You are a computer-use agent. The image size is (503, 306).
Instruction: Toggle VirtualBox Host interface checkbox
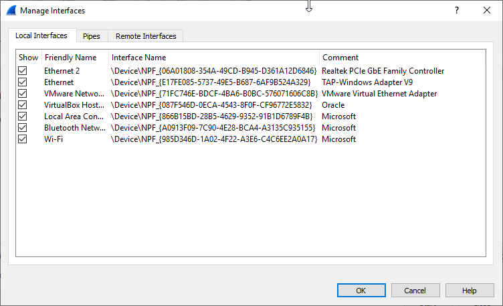23,105
